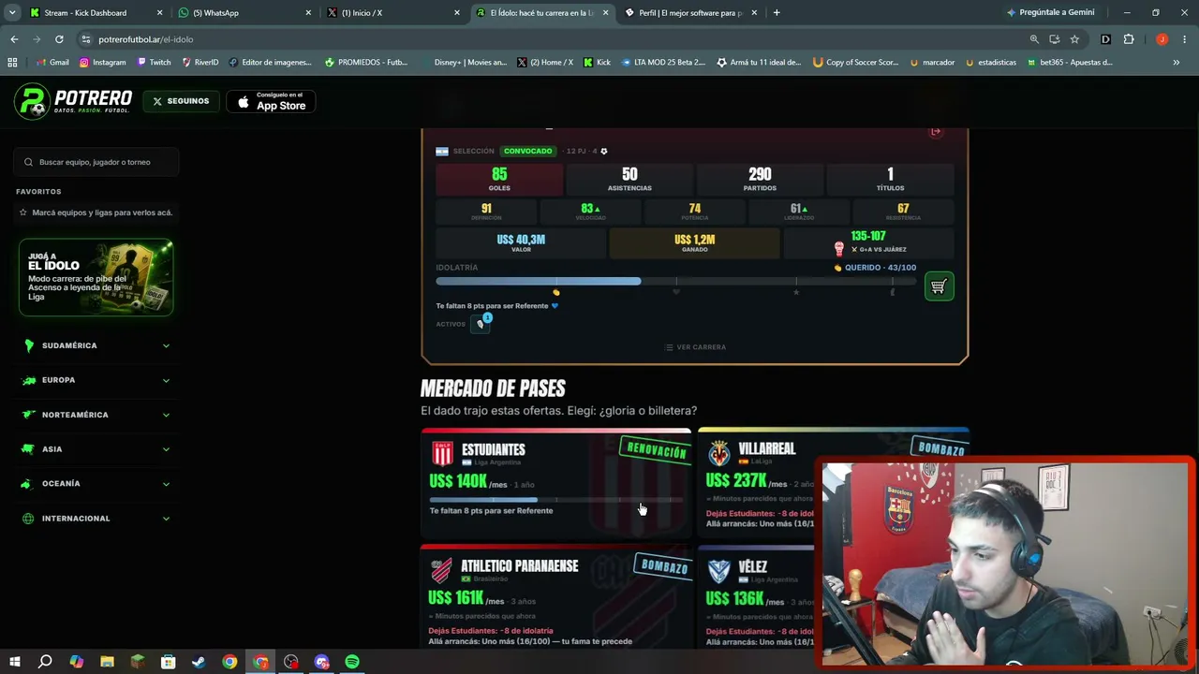Open the Windows Start menu
The height and width of the screenshot is (674, 1199).
tap(15, 662)
